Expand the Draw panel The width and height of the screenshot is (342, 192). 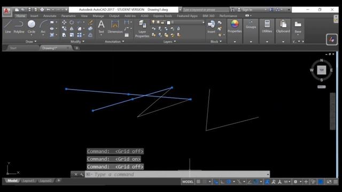pos(31,42)
